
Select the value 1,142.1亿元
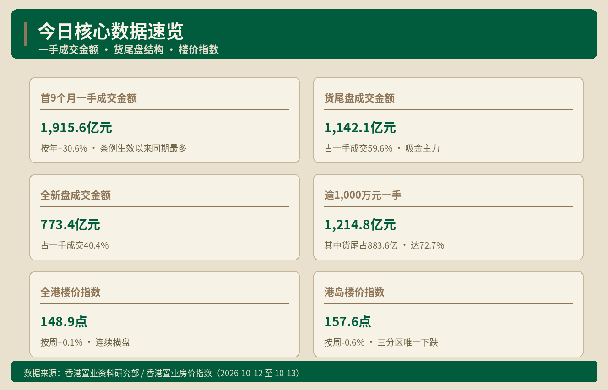click(360, 128)
